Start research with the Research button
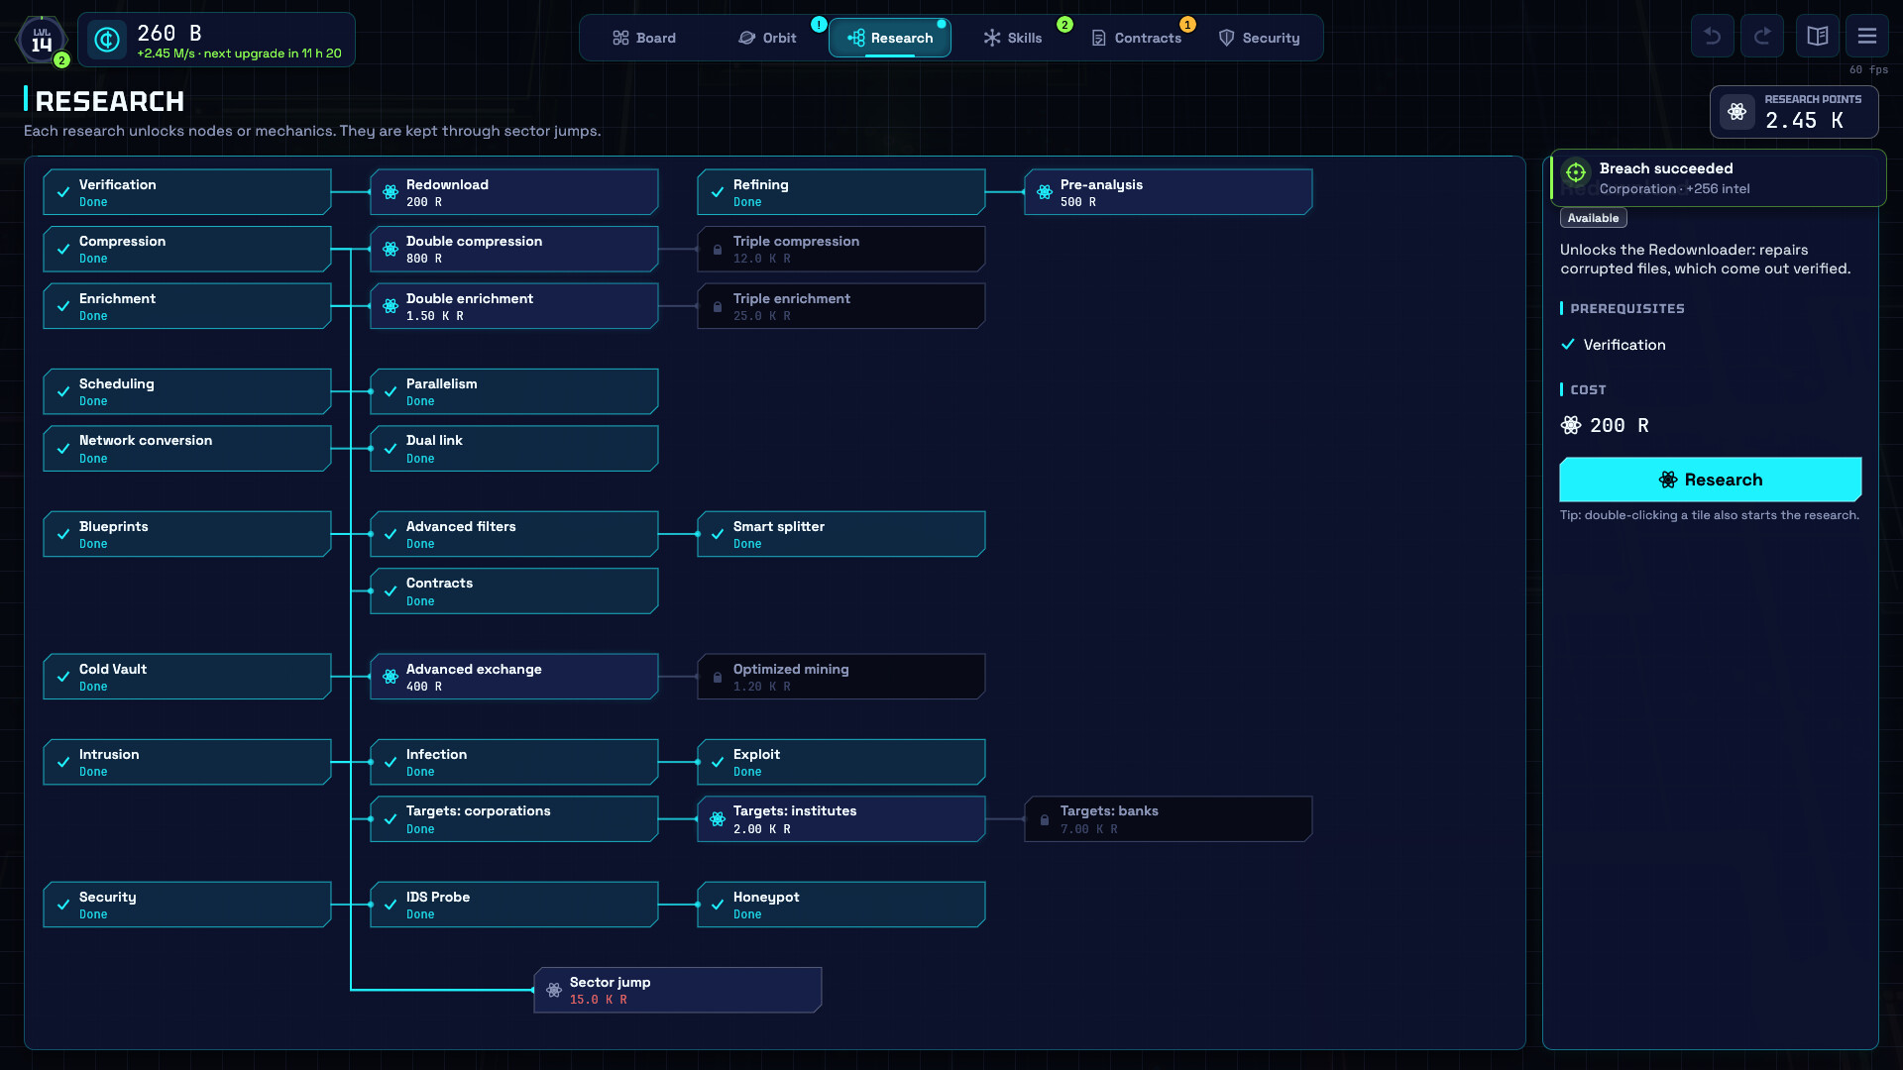Screen dimensions: 1903x1070 [x=1711, y=480]
